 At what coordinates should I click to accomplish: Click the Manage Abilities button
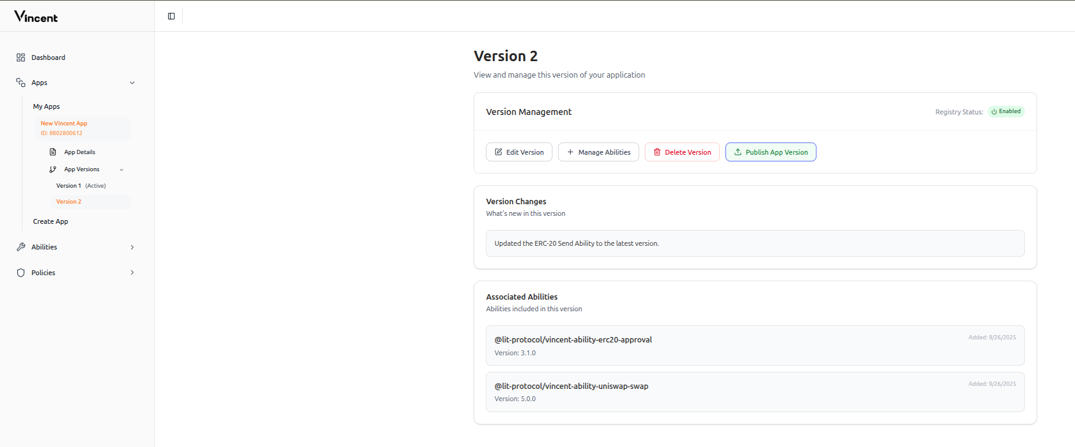(598, 152)
